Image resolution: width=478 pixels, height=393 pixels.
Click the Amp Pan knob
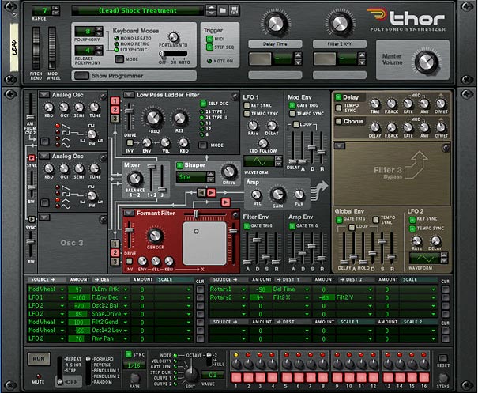pyautogui.click(x=299, y=195)
